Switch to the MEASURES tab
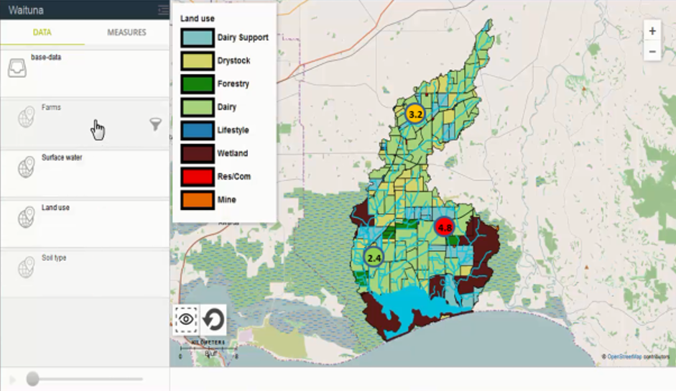The height and width of the screenshot is (391, 676). [126, 32]
